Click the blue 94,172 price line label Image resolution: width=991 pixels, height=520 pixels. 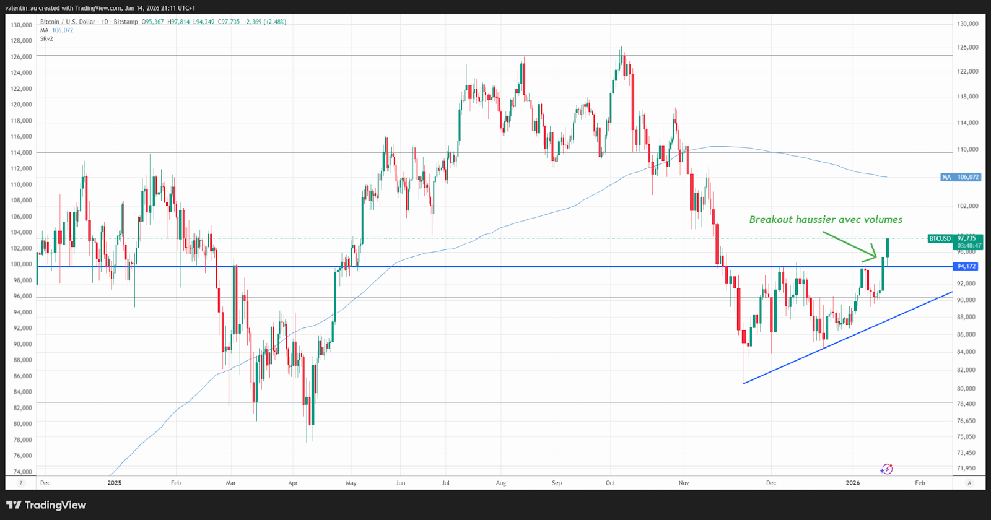966,266
